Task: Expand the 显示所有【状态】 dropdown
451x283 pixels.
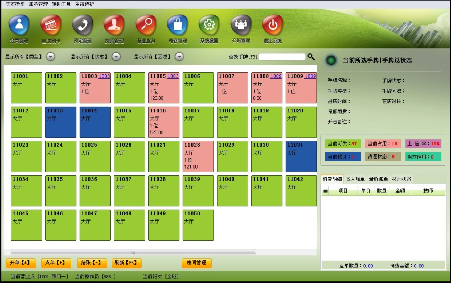Action: [x=116, y=57]
